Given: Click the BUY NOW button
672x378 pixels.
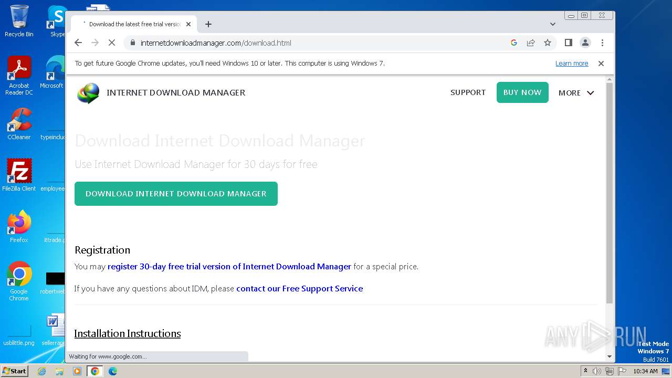Looking at the screenshot, I should [522, 92].
